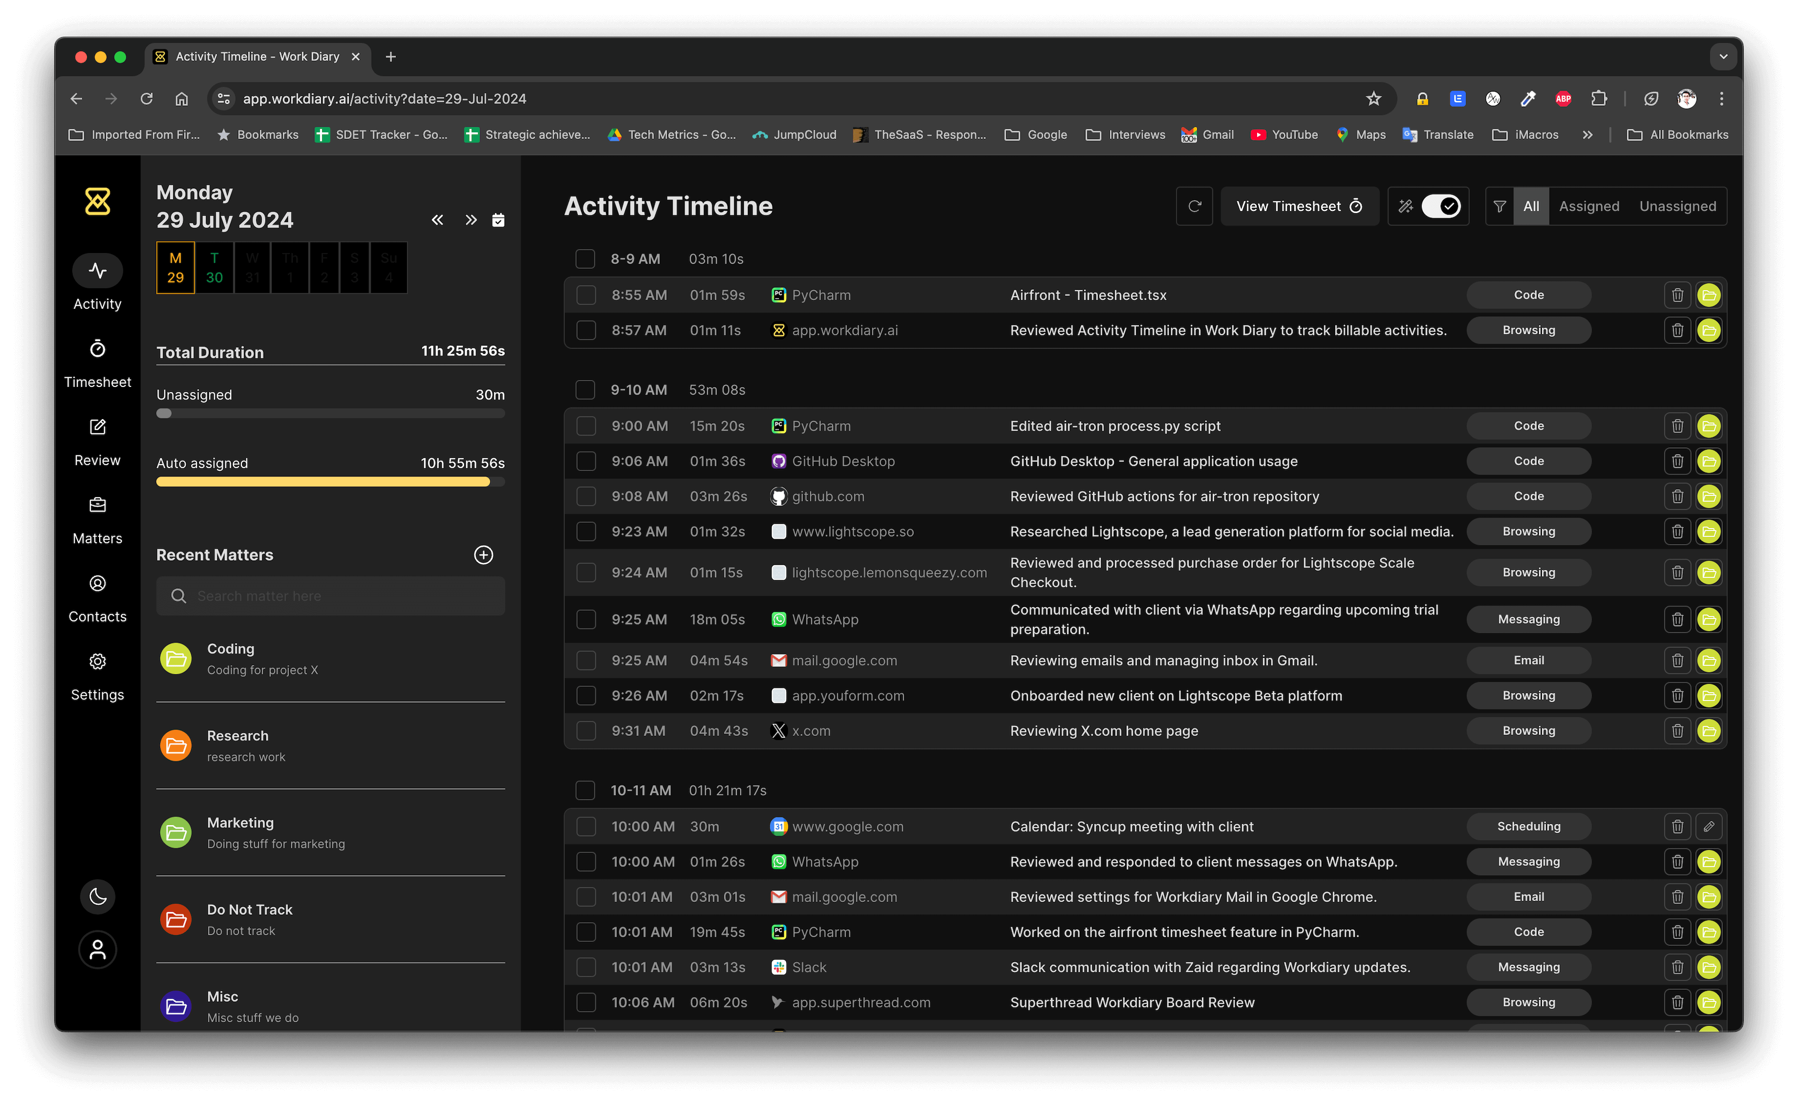Screen dimensions: 1798x1104
Task: Click the Search matter input field
Action: pyautogui.click(x=331, y=596)
